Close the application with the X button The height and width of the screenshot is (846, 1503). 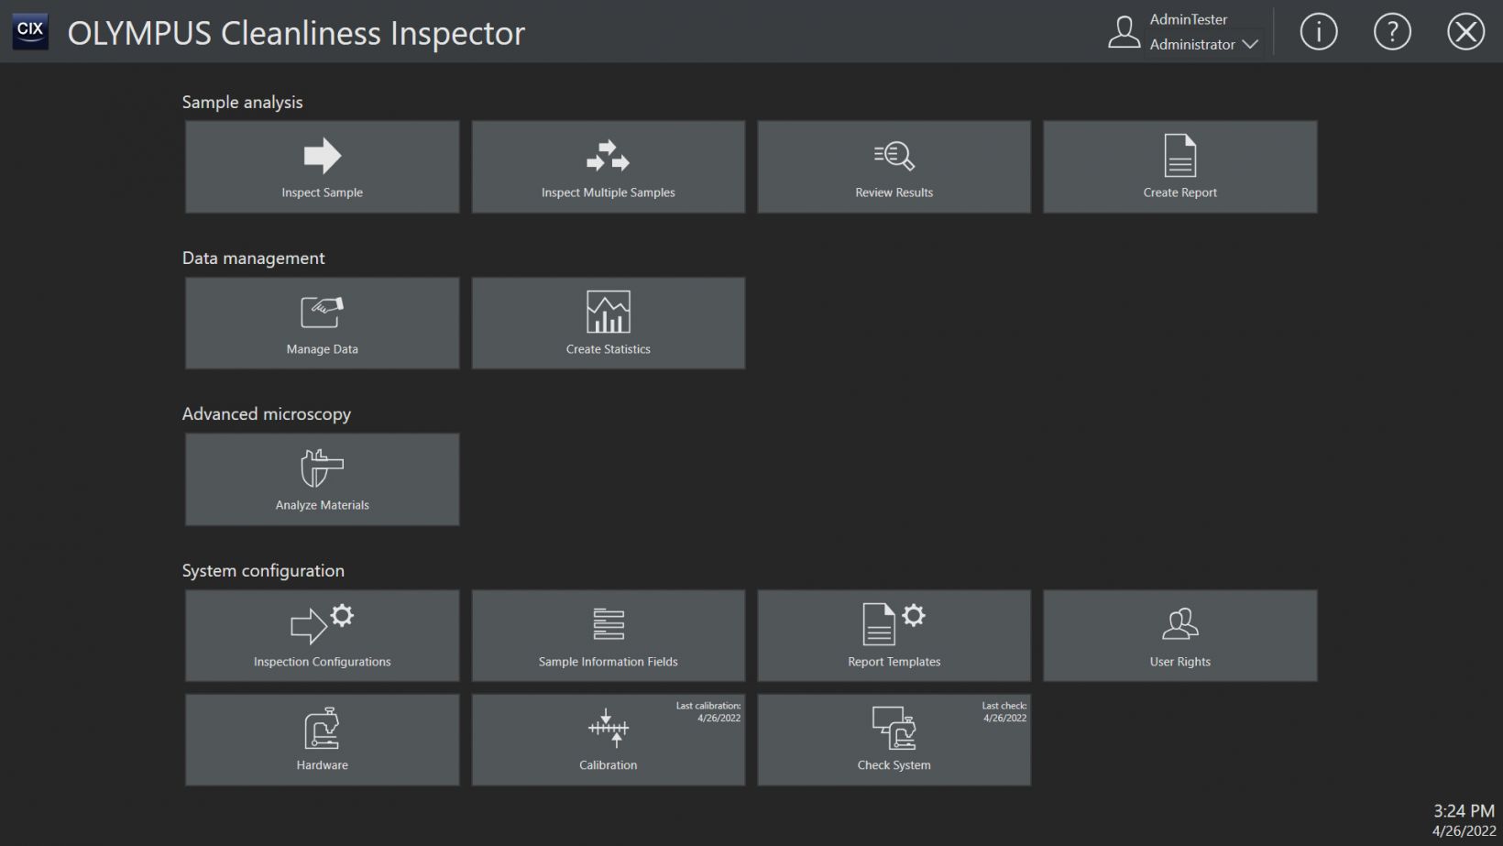[x=1465, y=32]
